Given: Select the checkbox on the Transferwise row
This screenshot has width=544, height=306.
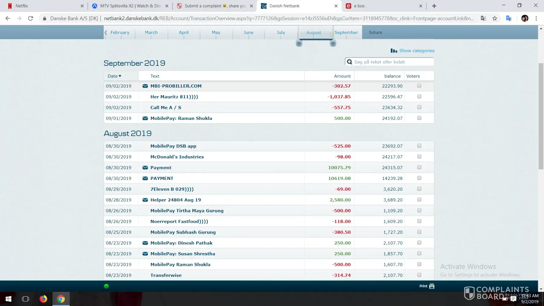Looking at the screenshot, I should coord(419,275).
